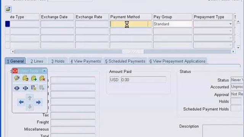The width and height of the screenshot is (244, 137).
Task: Switch to the 2 Lines tab
Action: (37, 61)
